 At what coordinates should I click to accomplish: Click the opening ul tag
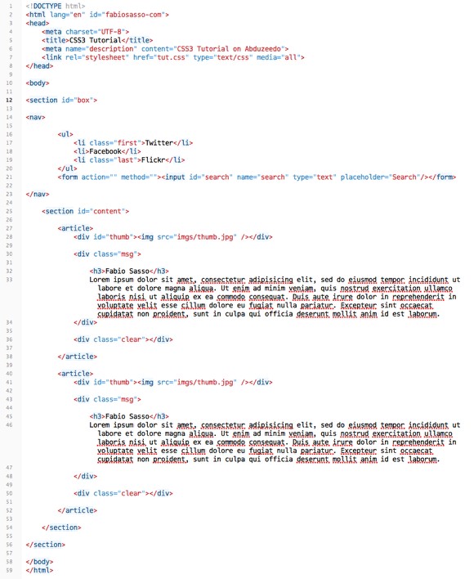65,134
